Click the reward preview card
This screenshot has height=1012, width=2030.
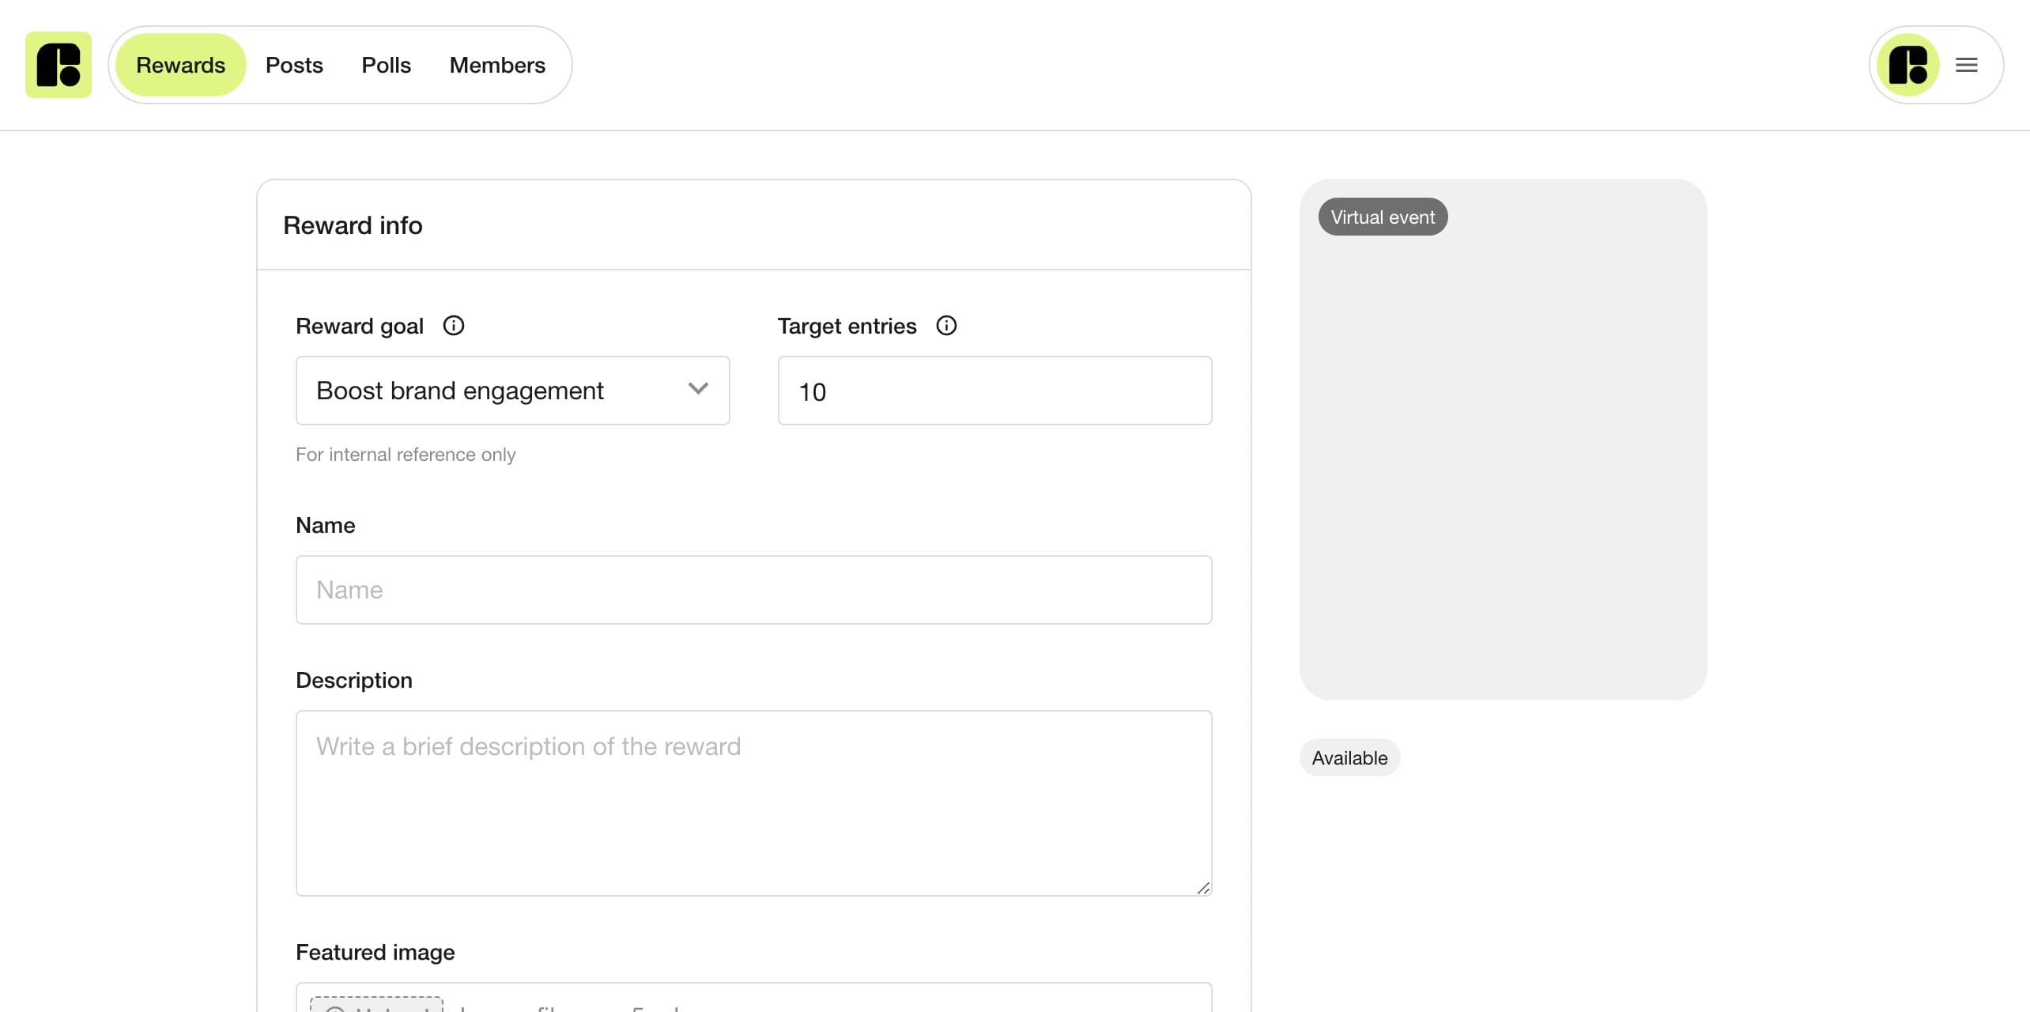[1503, 440]
